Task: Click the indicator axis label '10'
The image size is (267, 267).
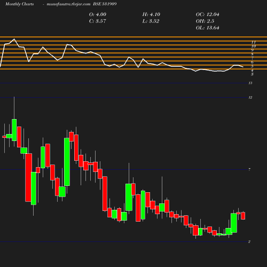Action: click(x=254, y=46)
